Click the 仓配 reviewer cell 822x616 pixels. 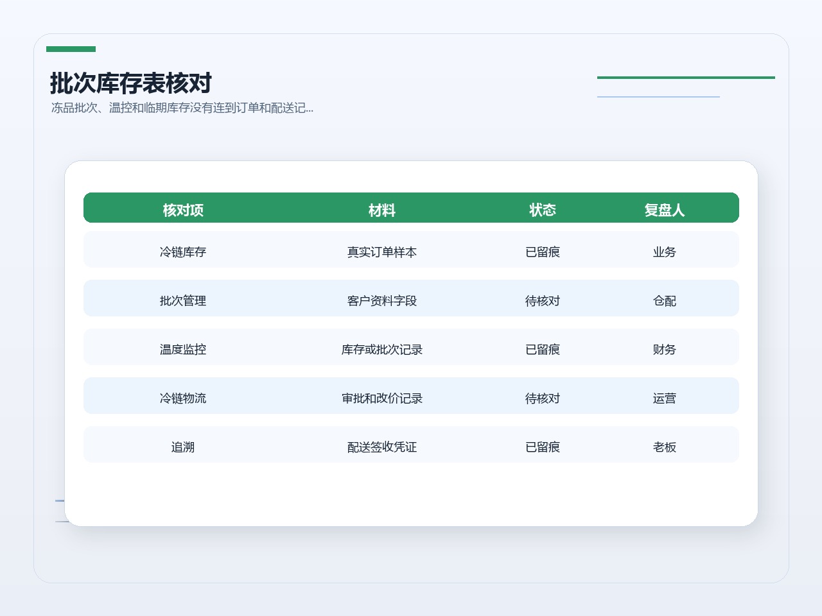coord(665,301)
